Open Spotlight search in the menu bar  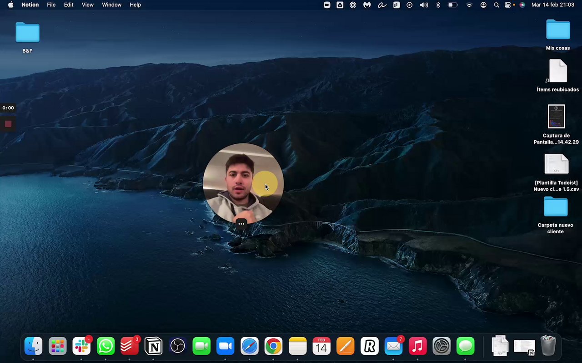pos(497,5)
